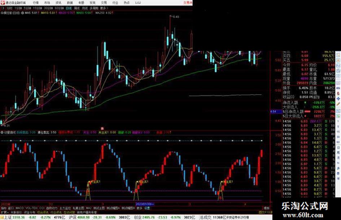Click the 换手 6.46% value
The width and height of the screenshot is (341, 220).
pyautogui.click(x=303, y=88)
